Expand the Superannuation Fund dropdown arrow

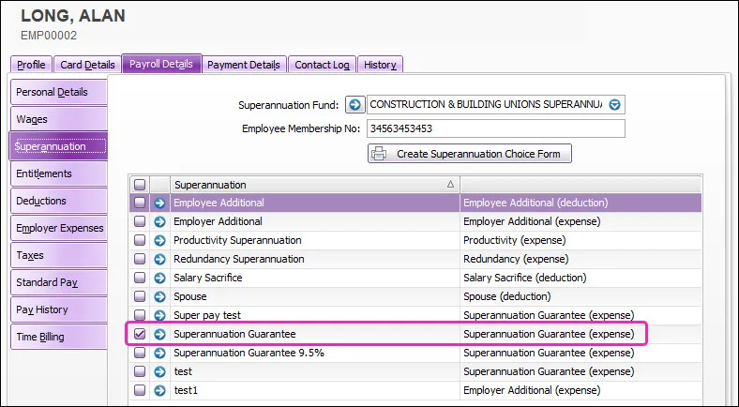tap(614, 105)
